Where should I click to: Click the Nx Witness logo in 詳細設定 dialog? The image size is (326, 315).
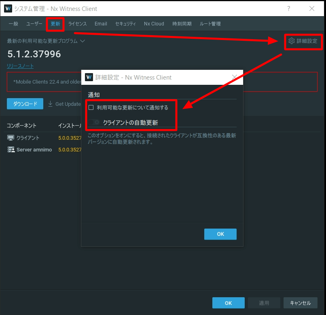click(x=89, y=77)
